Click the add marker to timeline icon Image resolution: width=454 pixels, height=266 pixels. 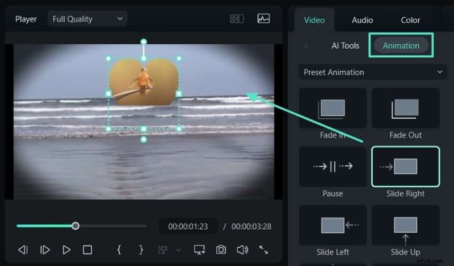point(162,250)
